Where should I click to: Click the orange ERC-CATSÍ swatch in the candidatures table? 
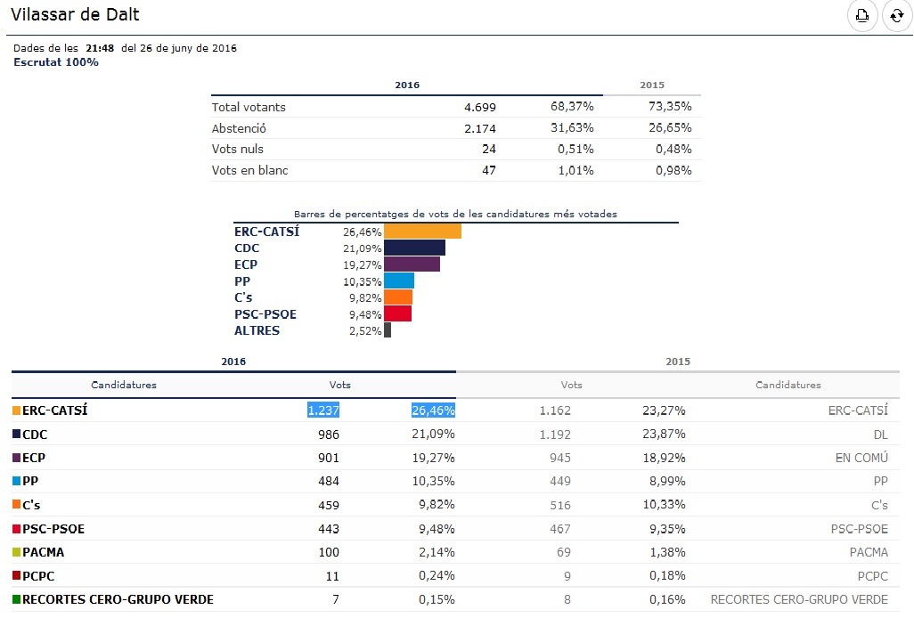tap(16, 411)
